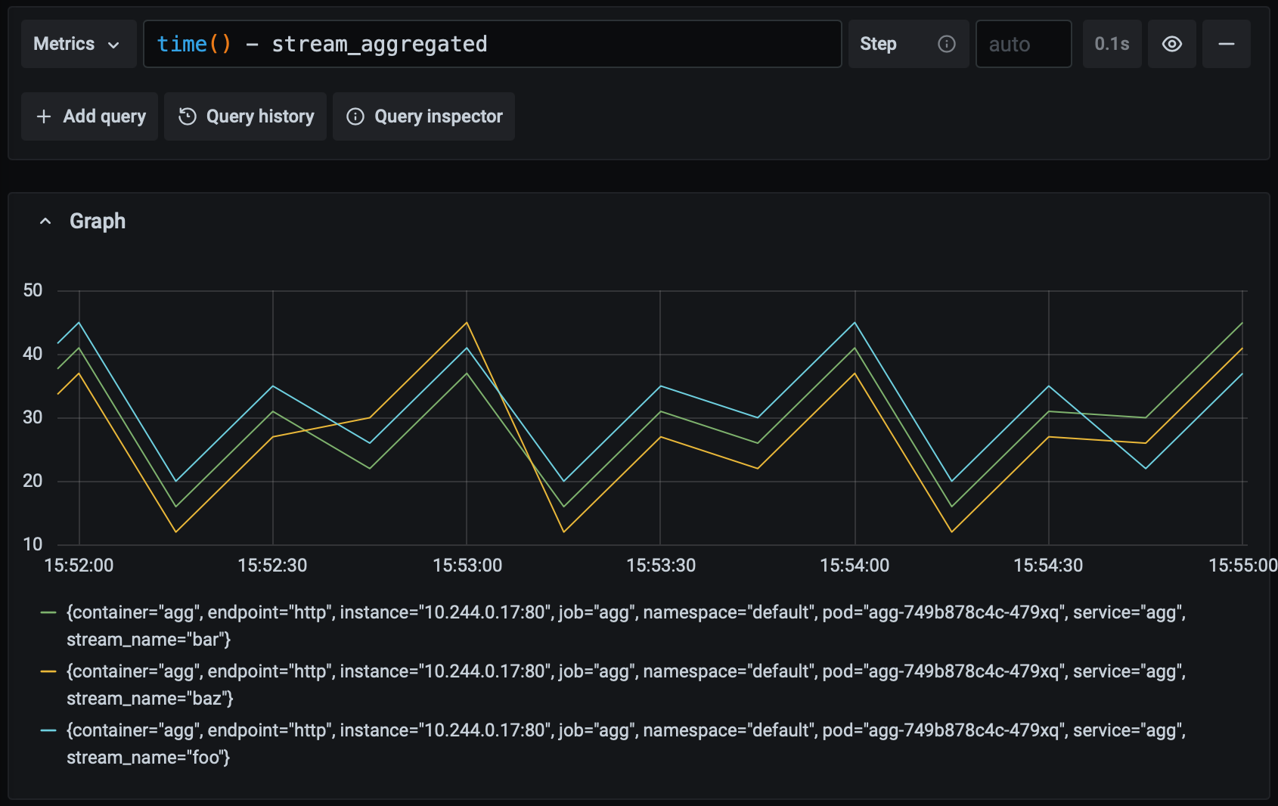Viewport: 1278px width, 806px height.
Task: Toggle the stream_name="bar" legend series
Action: pyautogui.click(x=625, y=612)
